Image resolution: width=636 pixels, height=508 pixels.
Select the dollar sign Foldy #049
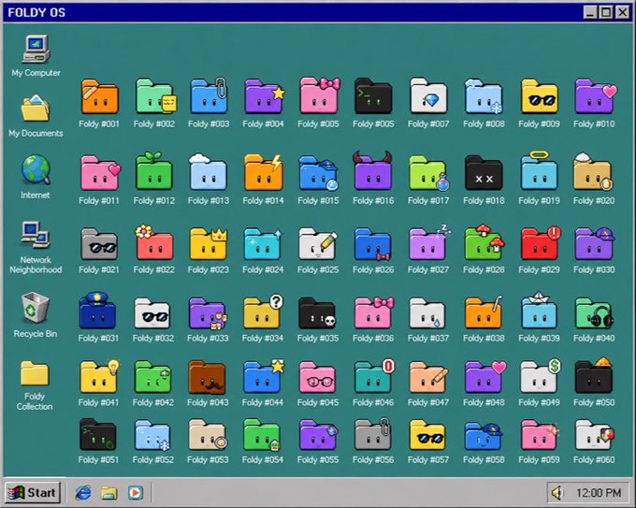541,376
